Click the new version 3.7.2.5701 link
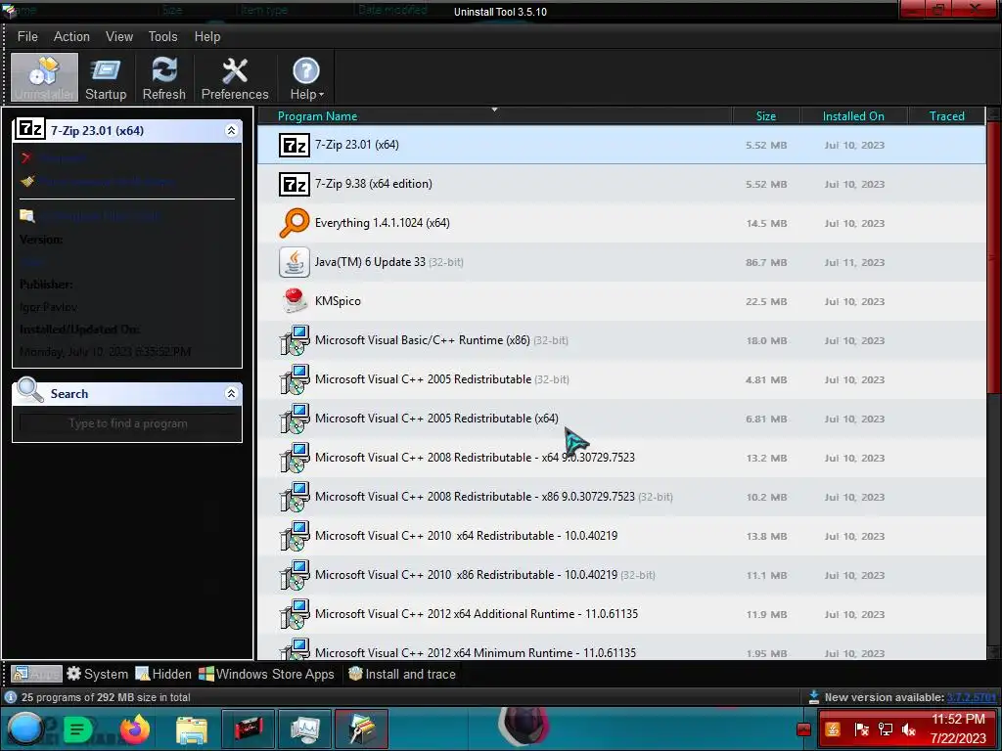The image size is (1002, 751). 971,697
